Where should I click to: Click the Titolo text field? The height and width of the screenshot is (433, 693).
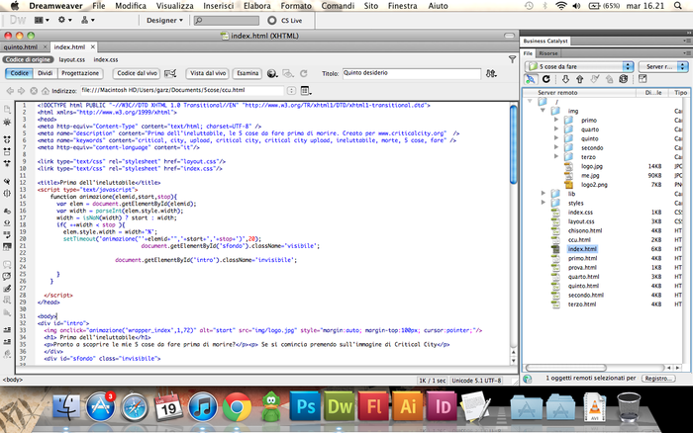[x=412, y=74]
